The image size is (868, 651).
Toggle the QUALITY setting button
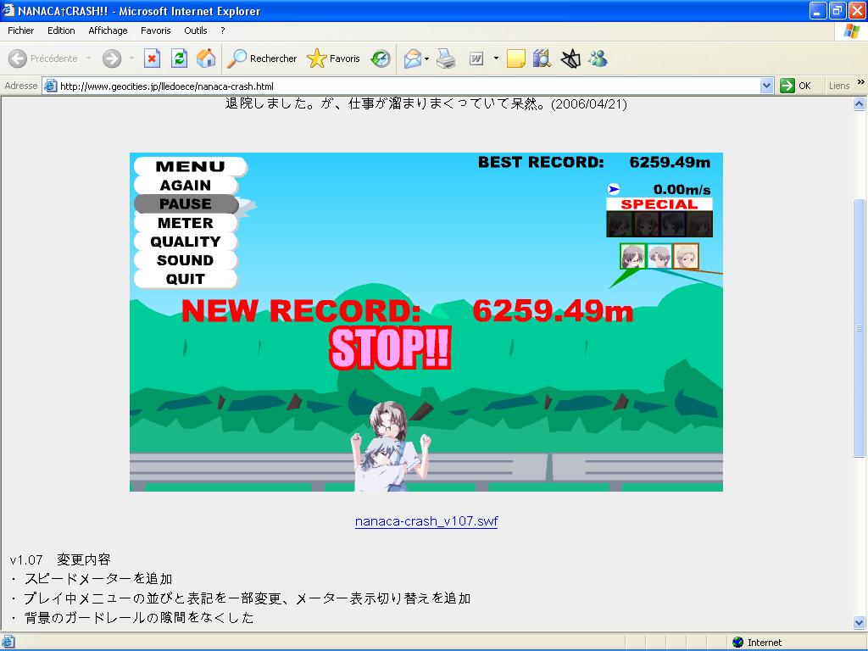point(186,242)
